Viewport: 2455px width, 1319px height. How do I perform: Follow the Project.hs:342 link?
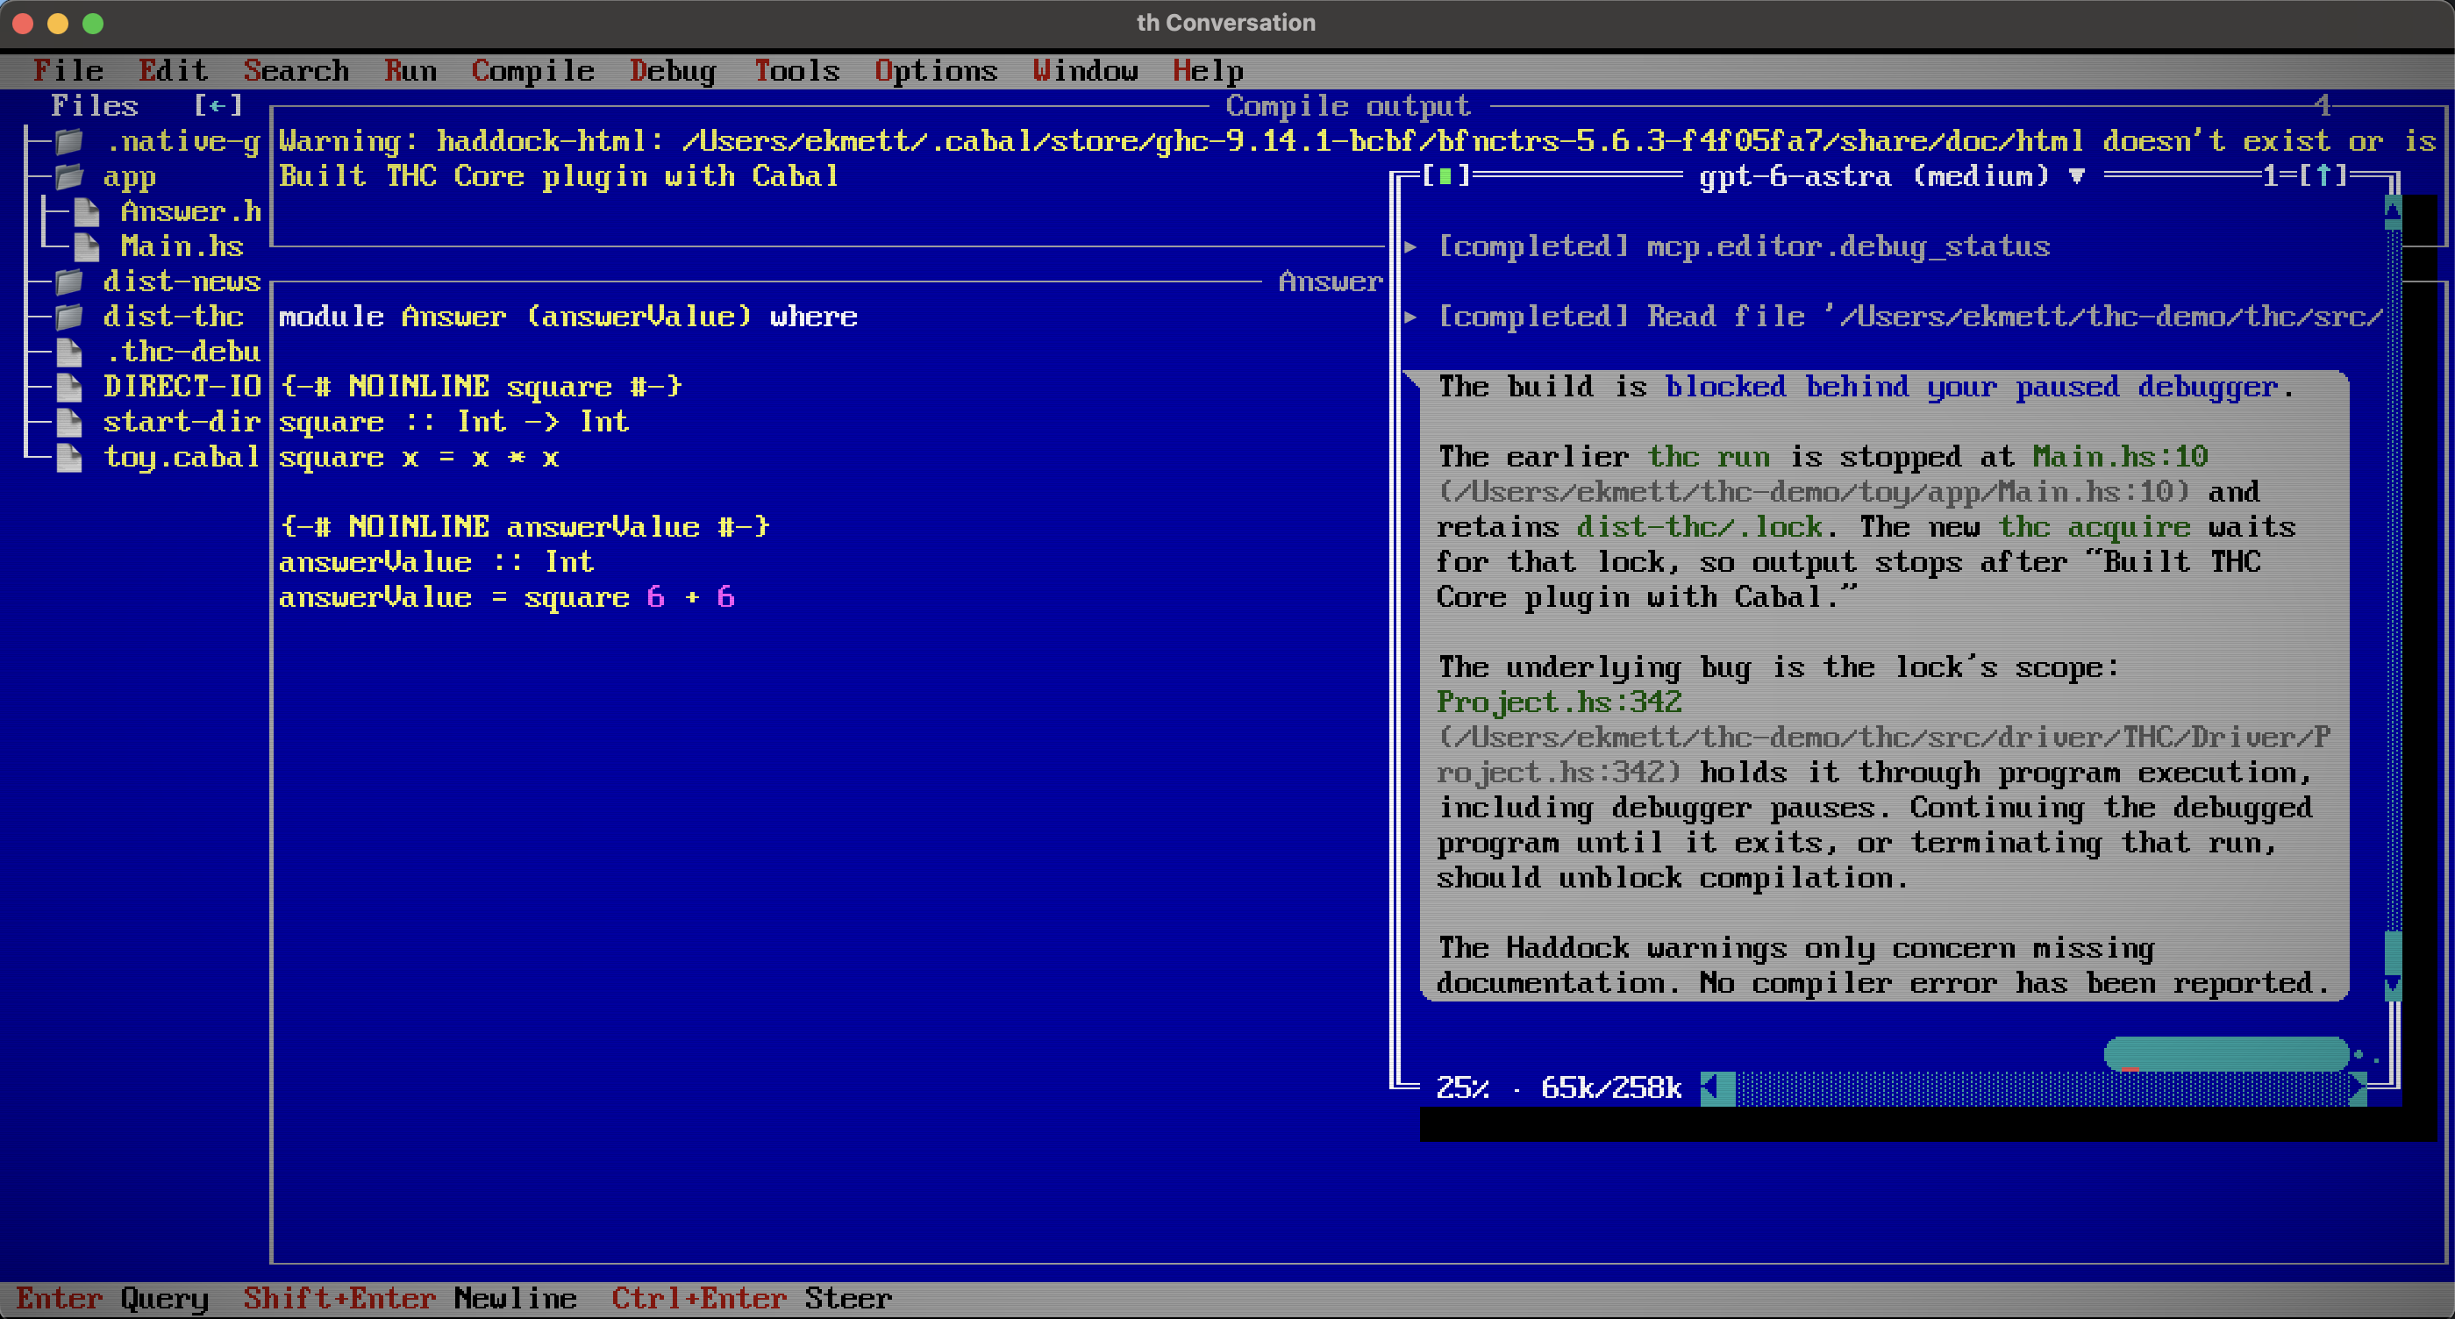1559,702
